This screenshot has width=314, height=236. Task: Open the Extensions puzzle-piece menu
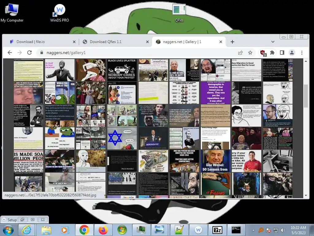tap(272, 53)
